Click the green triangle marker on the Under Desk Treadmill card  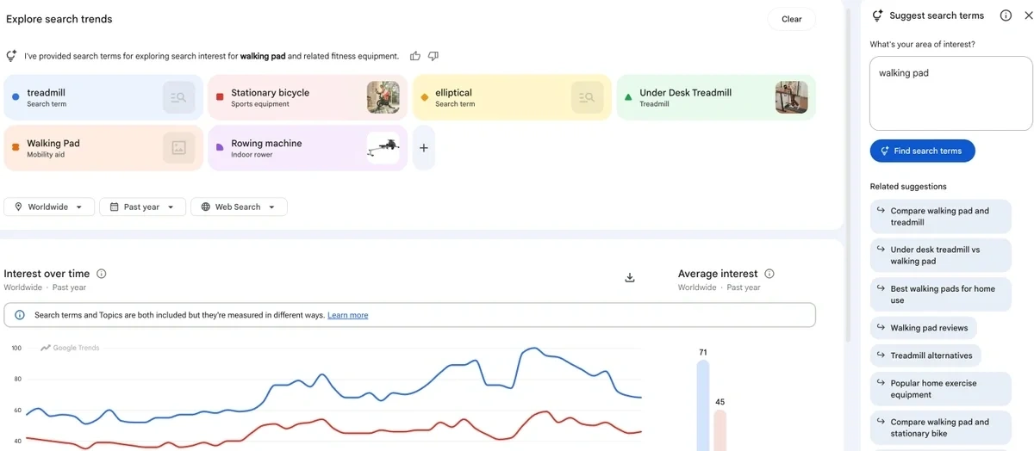pos(628,97)
